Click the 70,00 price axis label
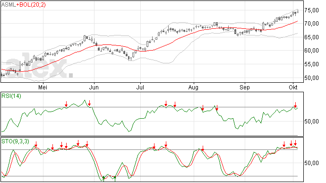Viewport: 326px width, 183px height. click(x=311, y=24)
